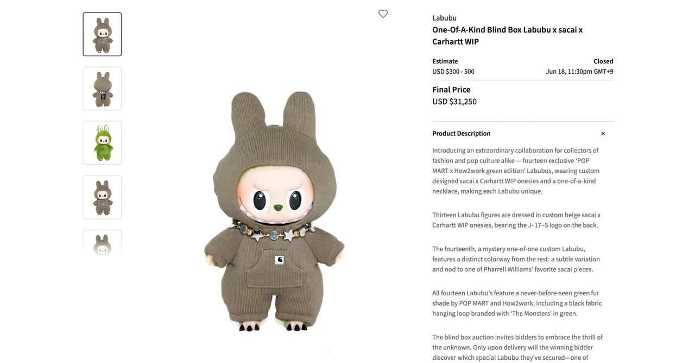Viewport: 695px width, 363px height.
Task: Click the Closed auction status text
Action: [603, 61]
